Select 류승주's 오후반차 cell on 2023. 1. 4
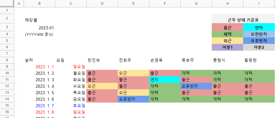Image resolution: width=276 pixels, height=118 pixels. [x=196, y=86]
